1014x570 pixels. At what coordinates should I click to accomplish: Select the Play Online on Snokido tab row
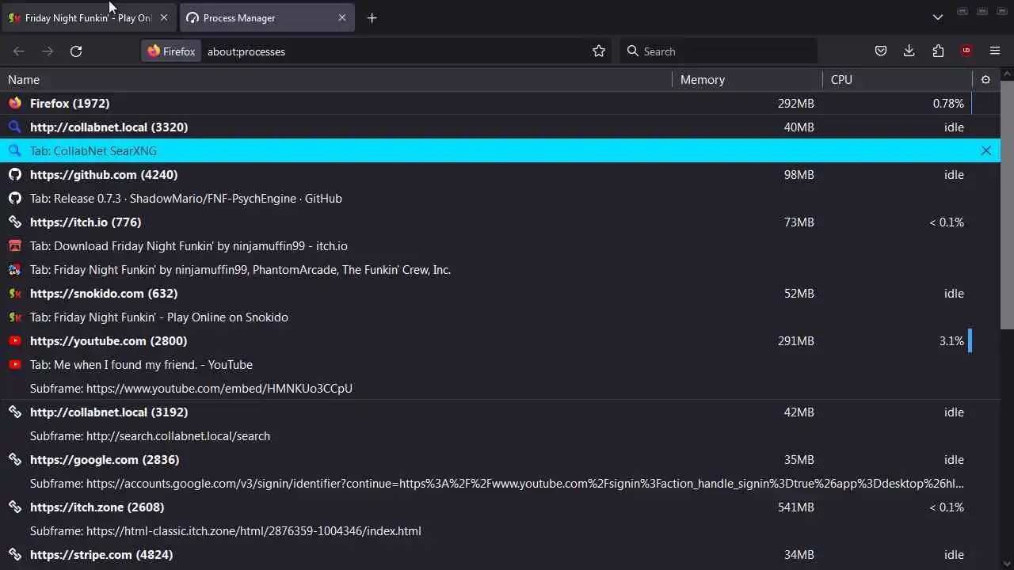pos(500,317)
